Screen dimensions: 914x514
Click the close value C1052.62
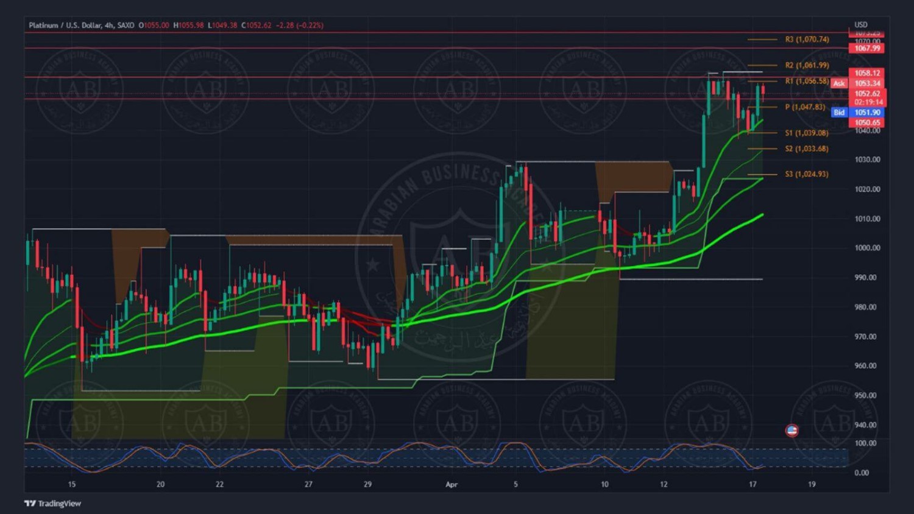coord(257,26)
